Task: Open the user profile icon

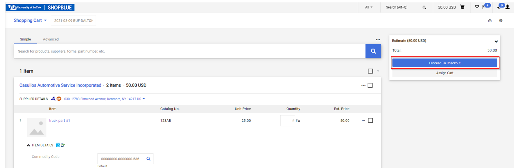Action: tap(507, 7)
